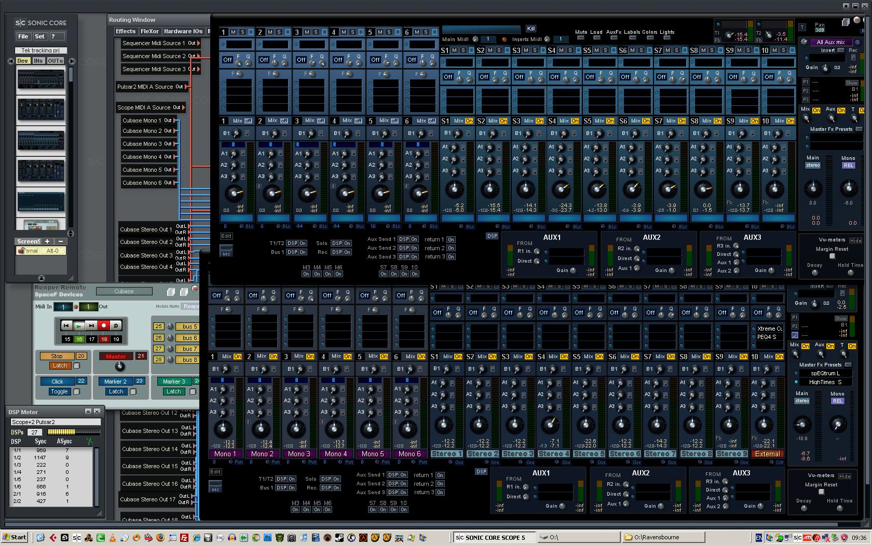872x545 pixels.
Task: Click go-to-end transport icon in Reaper Remote
Action: (91, 325)
